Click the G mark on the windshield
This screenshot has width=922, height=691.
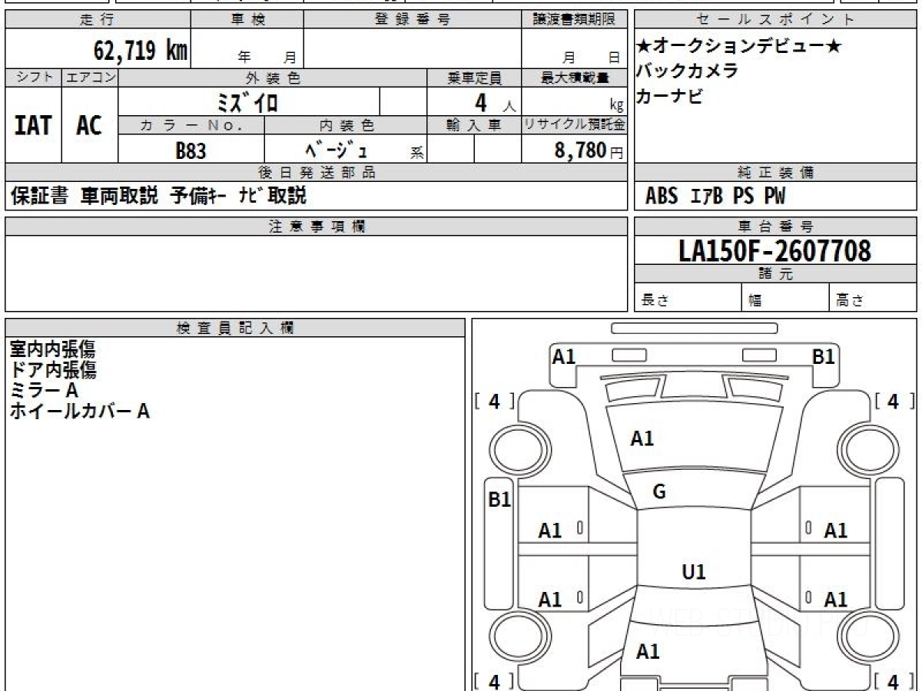click(x=658, y=492)
